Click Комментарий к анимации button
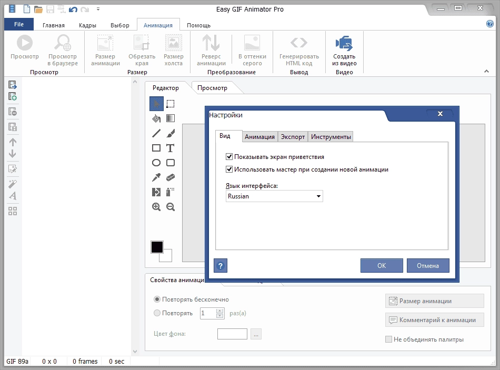500x370 pixels. point(435,319)
